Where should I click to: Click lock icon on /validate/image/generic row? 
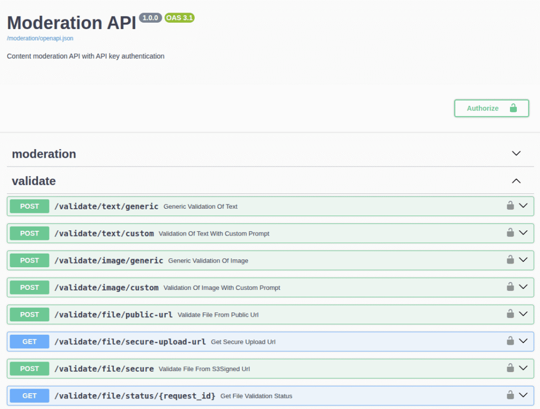510,259
